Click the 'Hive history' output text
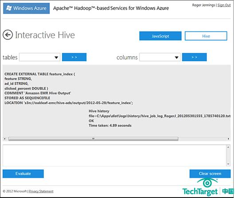The image size is (235, 198). pos(99,111)
